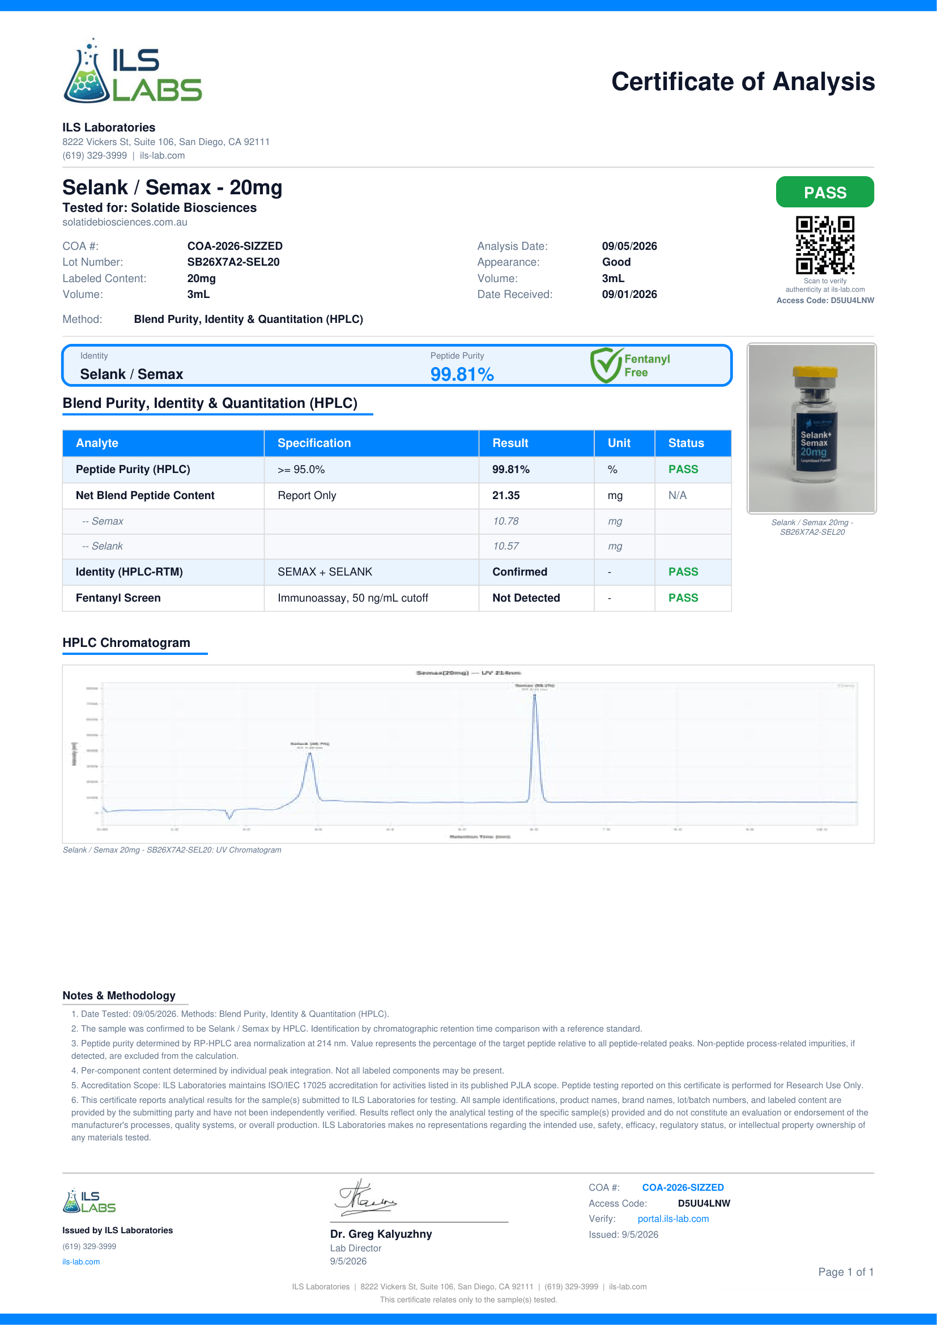Click the 10.57 Selank result value

505,546
